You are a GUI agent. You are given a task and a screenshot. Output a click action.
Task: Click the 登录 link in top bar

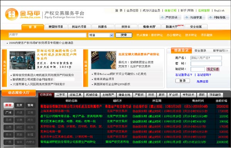pos(119,10)
